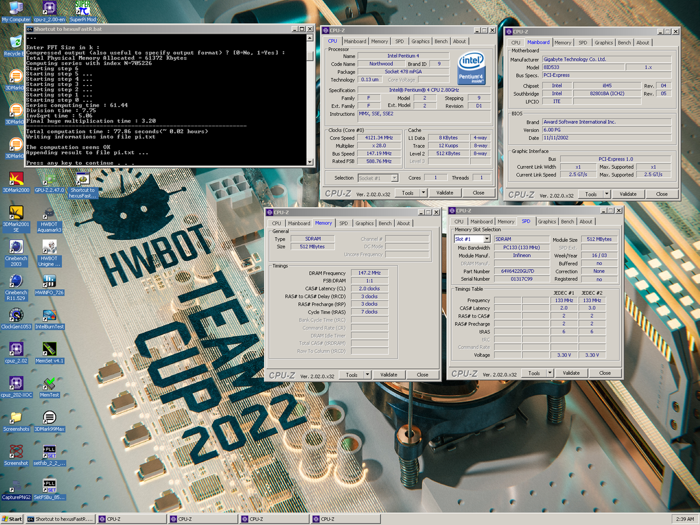The width and height of the screenshot is (700, 525).
Task: Launch the SuperPi Mod desktop icon
Action: pyautogui.click(x=83, y=12)
